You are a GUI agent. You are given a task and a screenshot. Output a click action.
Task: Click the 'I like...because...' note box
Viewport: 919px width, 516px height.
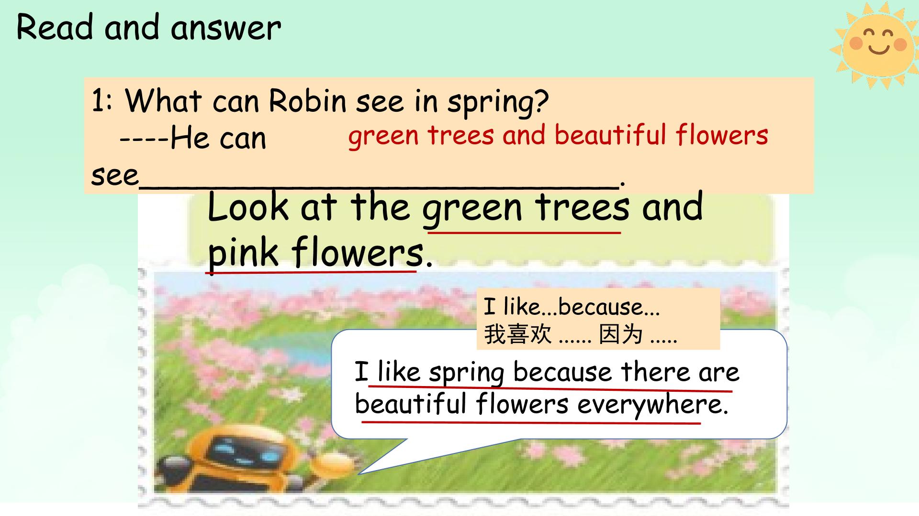click(572, 307)
